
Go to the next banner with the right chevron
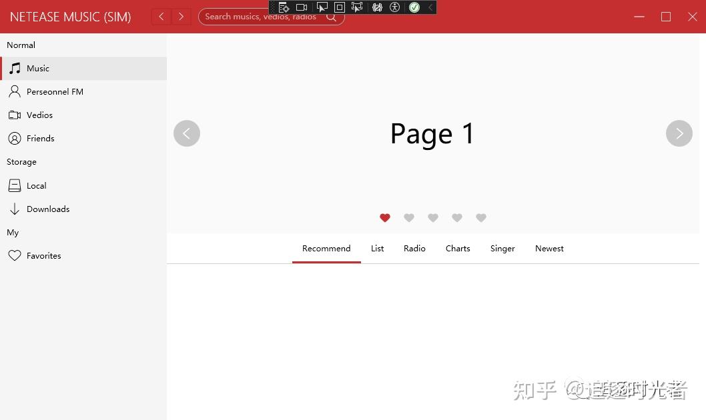679,133
